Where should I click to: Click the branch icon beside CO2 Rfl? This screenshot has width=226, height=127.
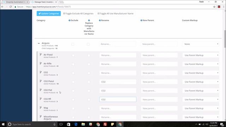coord(41,99)
